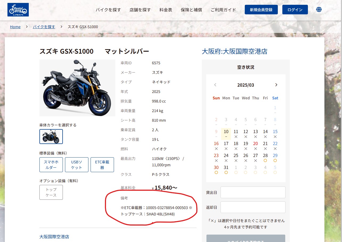The width and height of the screenshot is (342, 242).
Task: Click the P-5 クラス class value
Action: [161, 175]
